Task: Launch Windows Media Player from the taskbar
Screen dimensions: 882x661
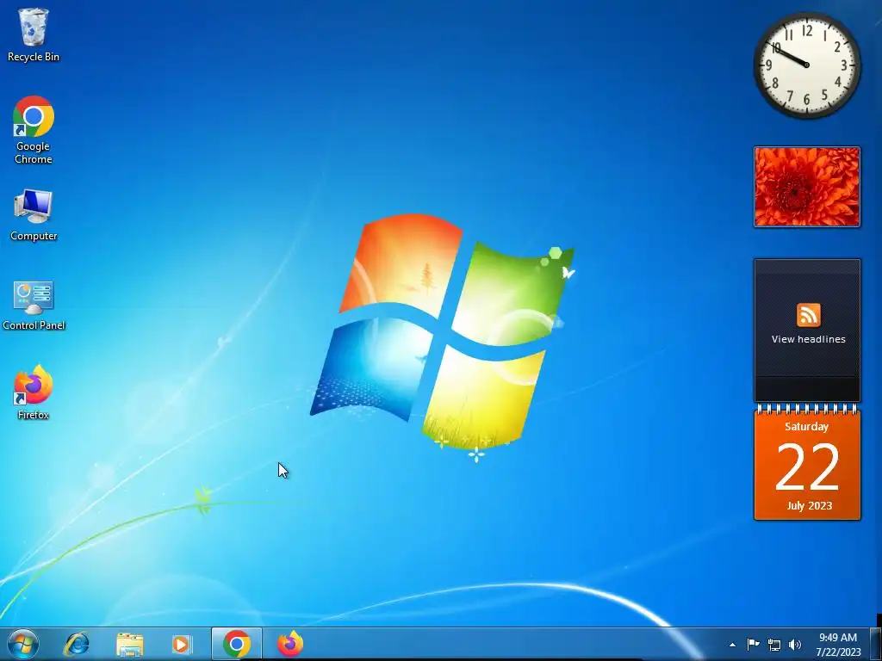Action: pos(182,644)
